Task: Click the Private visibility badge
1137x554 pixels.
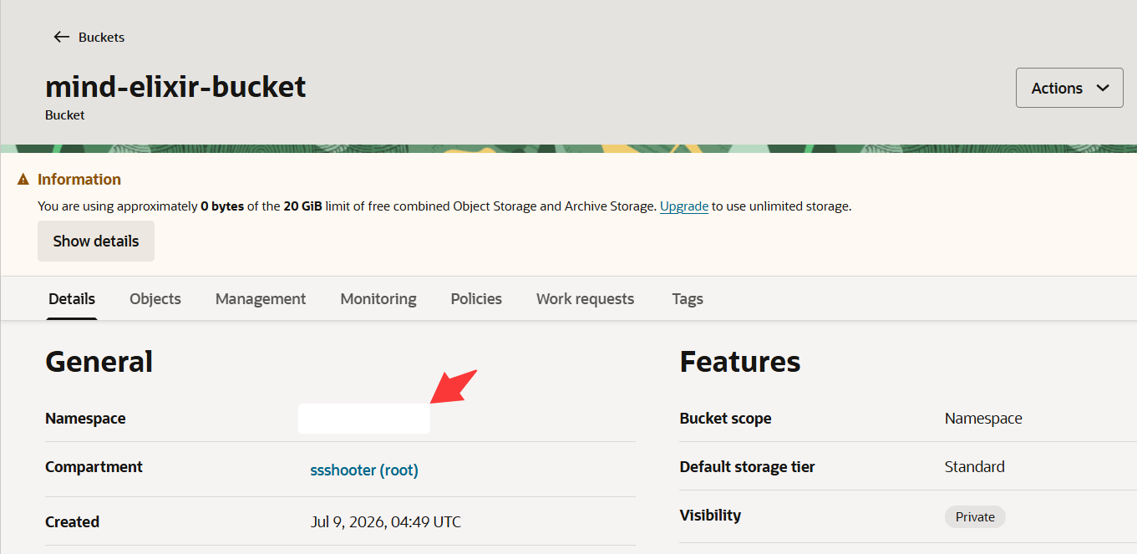Action: [x=975, y=516]
